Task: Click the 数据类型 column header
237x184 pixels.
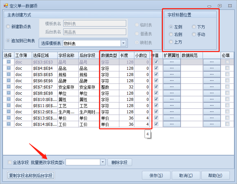Action: [x=109, y=55]
